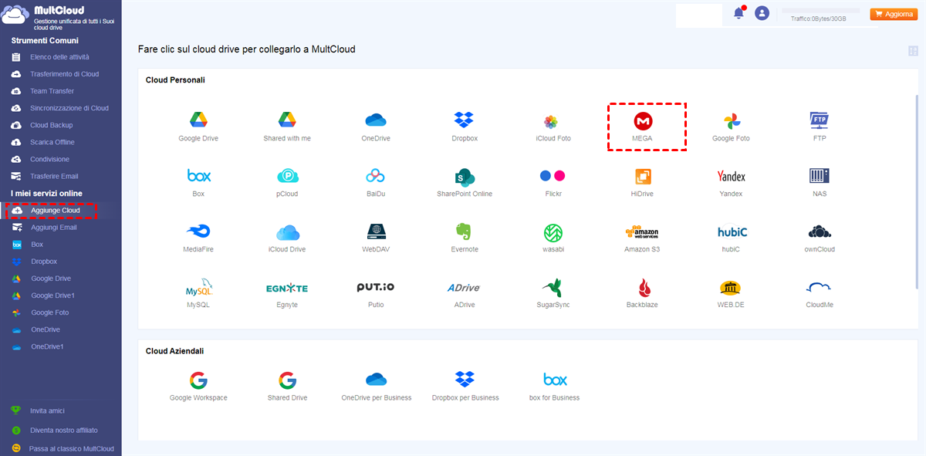Choose the Flickr service
926x456 pixels.
tap(553, 176)
